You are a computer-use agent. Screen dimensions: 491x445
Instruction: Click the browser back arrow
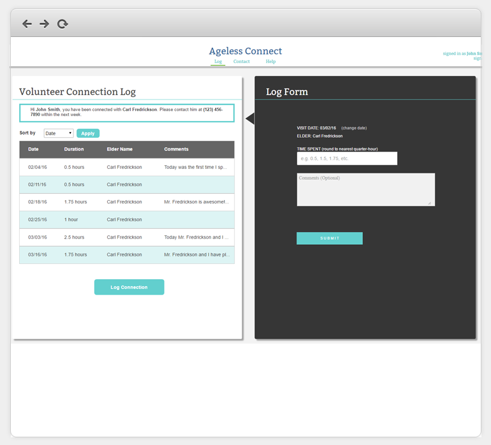click(x=27, y=24)
